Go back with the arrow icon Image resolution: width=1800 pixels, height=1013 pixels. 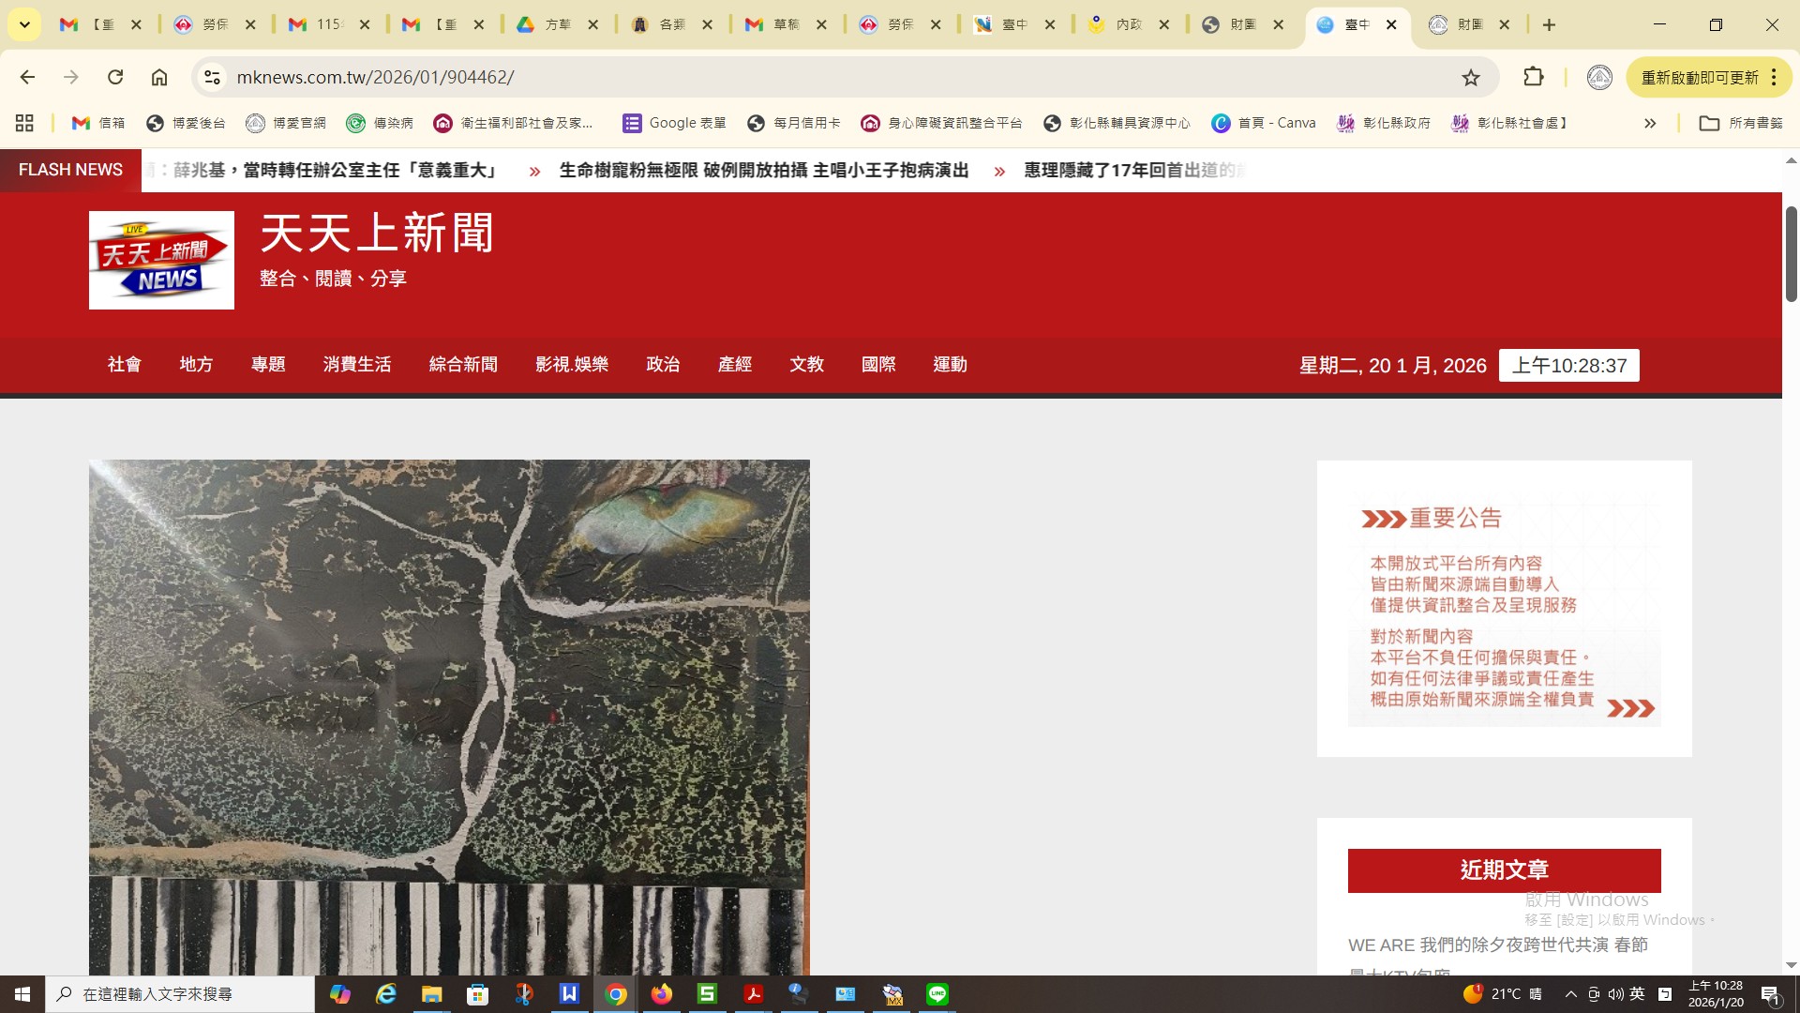(27, 77)
